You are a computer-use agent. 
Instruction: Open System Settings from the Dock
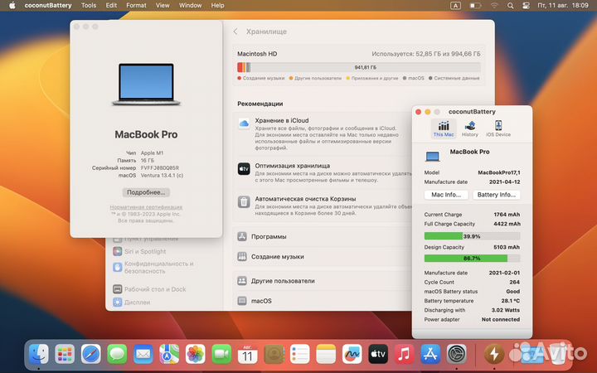point(457,355)
